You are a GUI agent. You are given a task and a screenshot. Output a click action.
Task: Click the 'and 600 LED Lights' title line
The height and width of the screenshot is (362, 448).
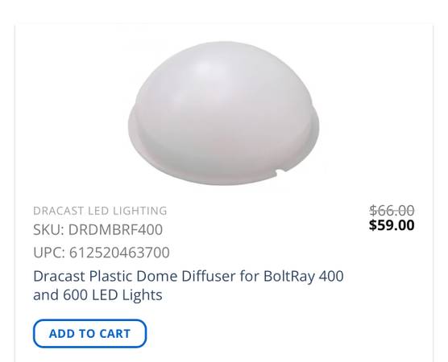(97, 294)
